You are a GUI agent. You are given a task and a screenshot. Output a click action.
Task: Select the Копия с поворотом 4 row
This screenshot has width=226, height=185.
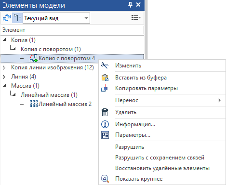coord(72,58)
